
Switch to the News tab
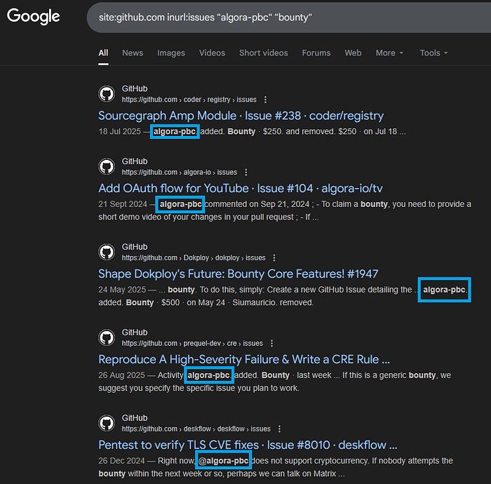coord(133,53)
